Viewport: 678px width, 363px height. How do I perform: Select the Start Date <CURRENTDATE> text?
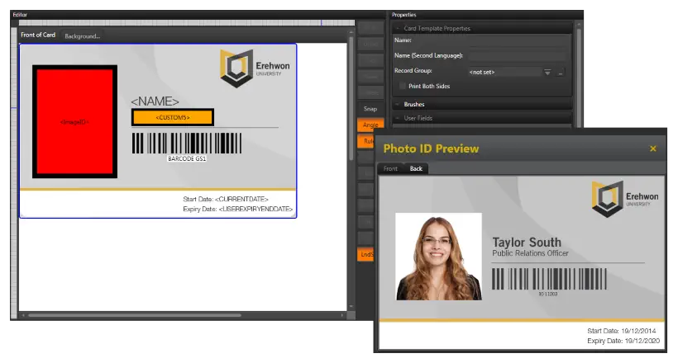pos(225,199)
